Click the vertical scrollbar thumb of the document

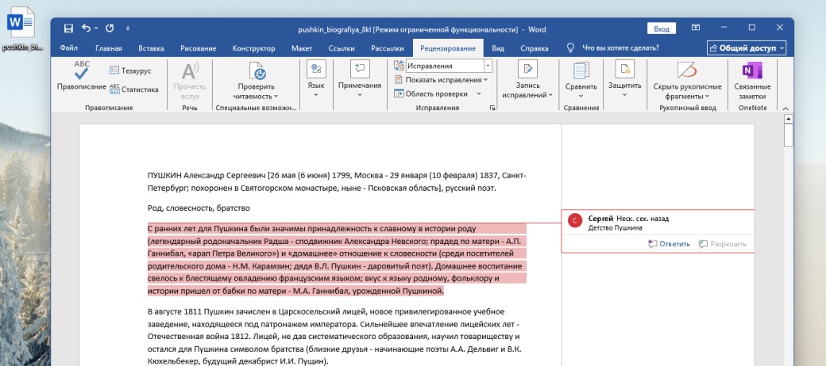coord(788,135)
